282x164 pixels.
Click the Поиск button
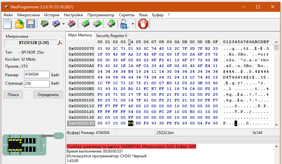[13, 94]
